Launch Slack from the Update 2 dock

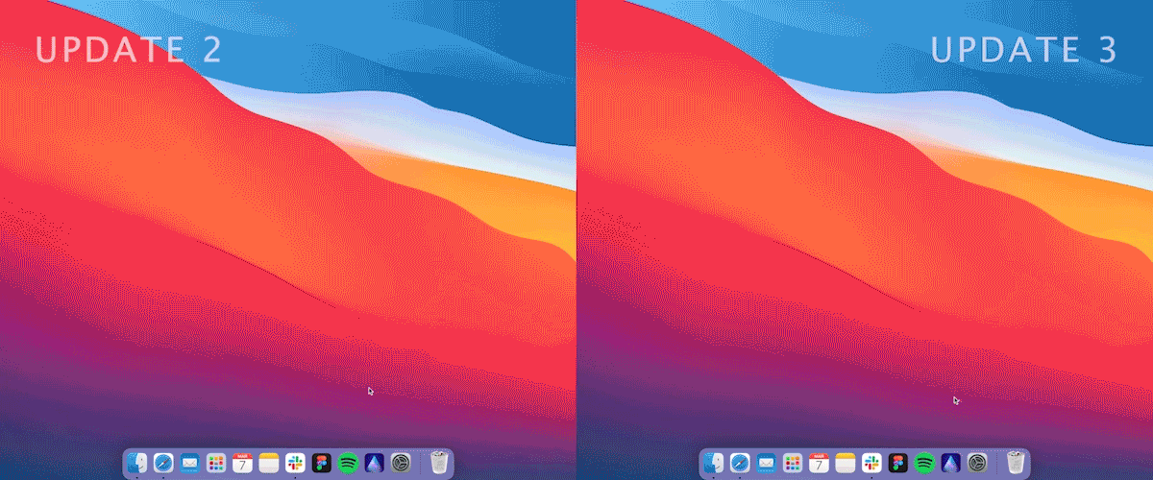point(296,463)
